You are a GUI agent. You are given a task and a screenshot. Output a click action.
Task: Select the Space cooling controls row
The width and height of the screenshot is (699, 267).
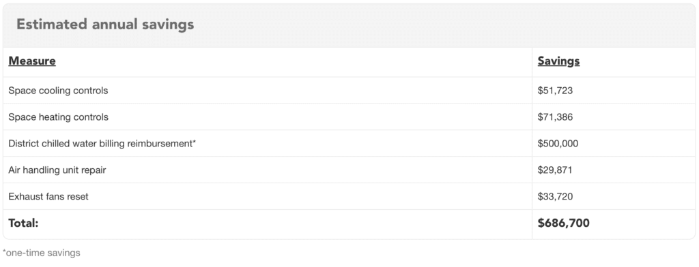(x=349, y=91)
